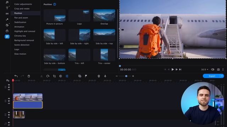Click the blue clip properties toolbar icon
The image size is (227, 127).
67,76
